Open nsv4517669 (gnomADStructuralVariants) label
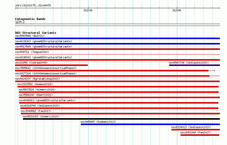Image resolution: width=227 pixels, height=145 pixels. 44,47
